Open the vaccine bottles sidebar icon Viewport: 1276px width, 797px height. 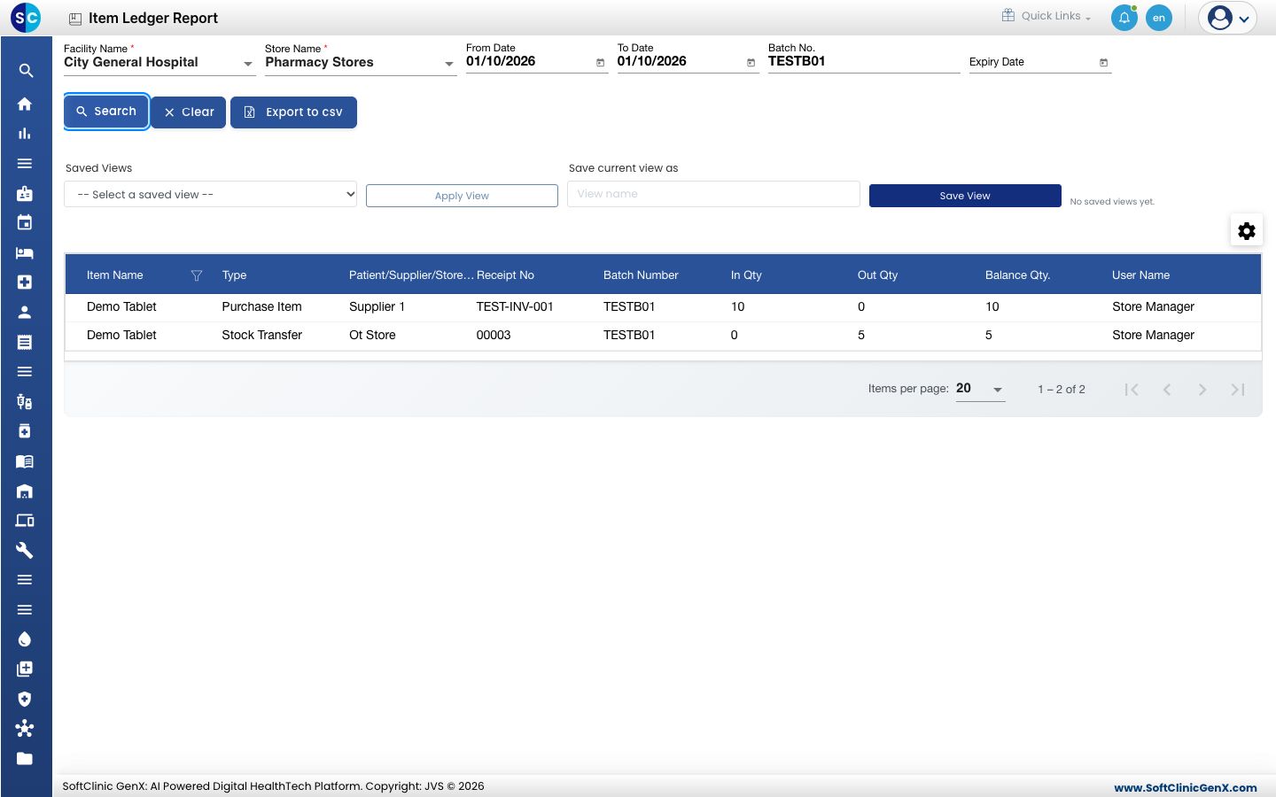point(25,401)
